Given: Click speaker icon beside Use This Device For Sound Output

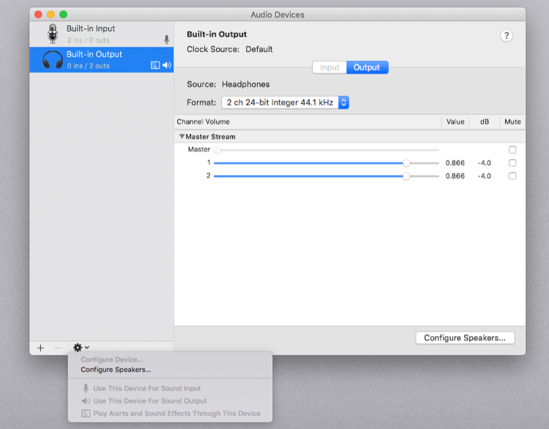Looking at the screenshot, I should click(x=86, y=400).
